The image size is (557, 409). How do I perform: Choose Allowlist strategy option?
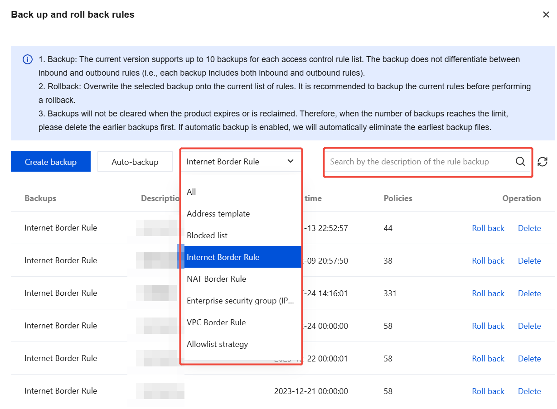pyautogui.click(x=218, y=344)
